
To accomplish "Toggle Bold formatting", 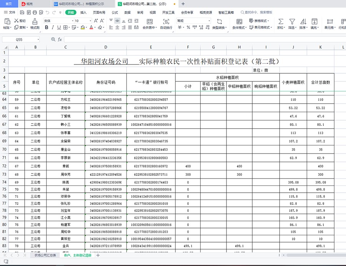I will point(47,28).
